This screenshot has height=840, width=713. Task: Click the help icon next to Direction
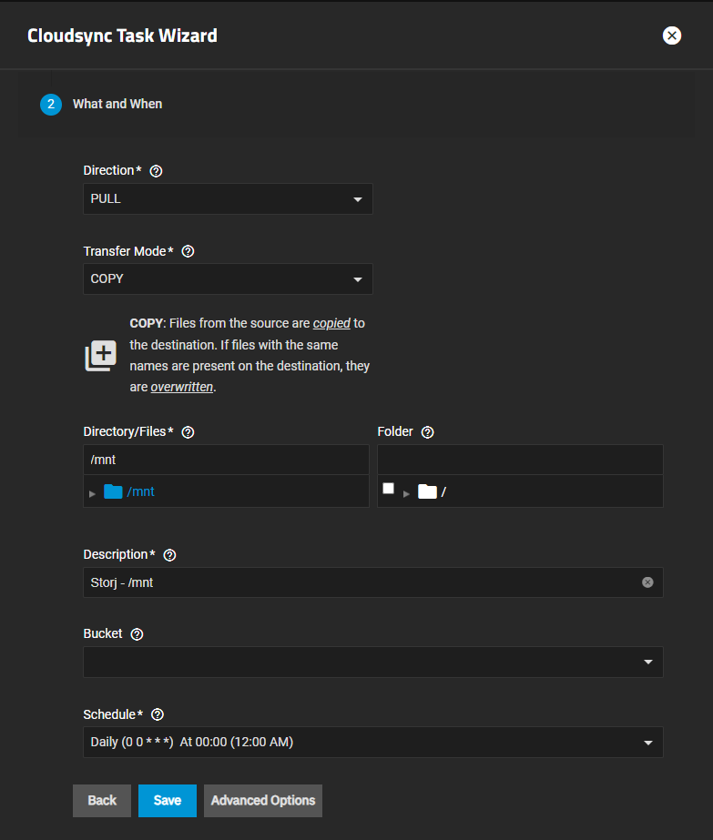tap(156, 171)
